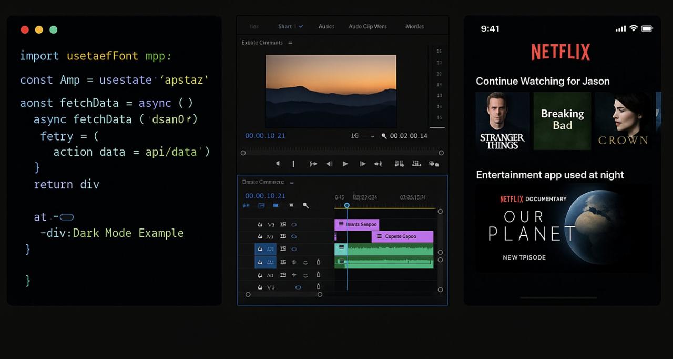Click the Go to Out point icon

[378, 164]
